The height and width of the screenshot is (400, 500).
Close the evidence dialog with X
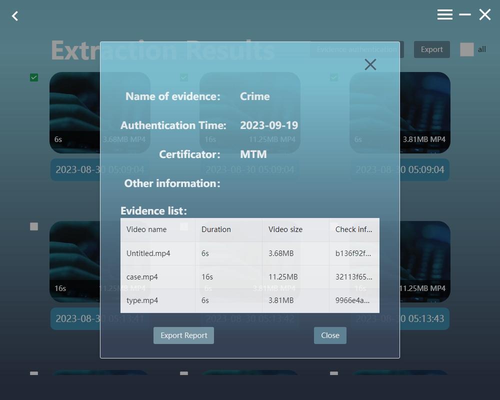coord(370,64)
